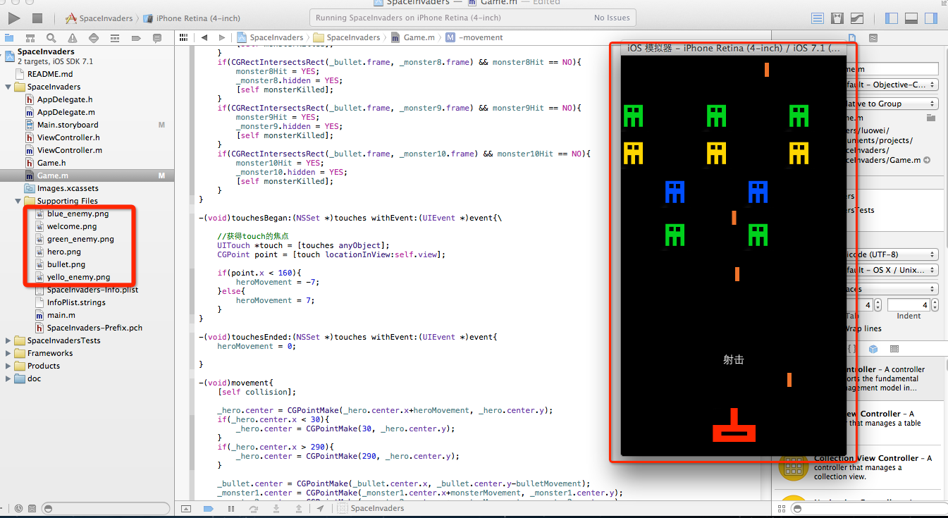Click the SpaceInvaders project breadcrumb in jump bar
Viewport: 948px width, 518px height.
(x=270, y=37)
